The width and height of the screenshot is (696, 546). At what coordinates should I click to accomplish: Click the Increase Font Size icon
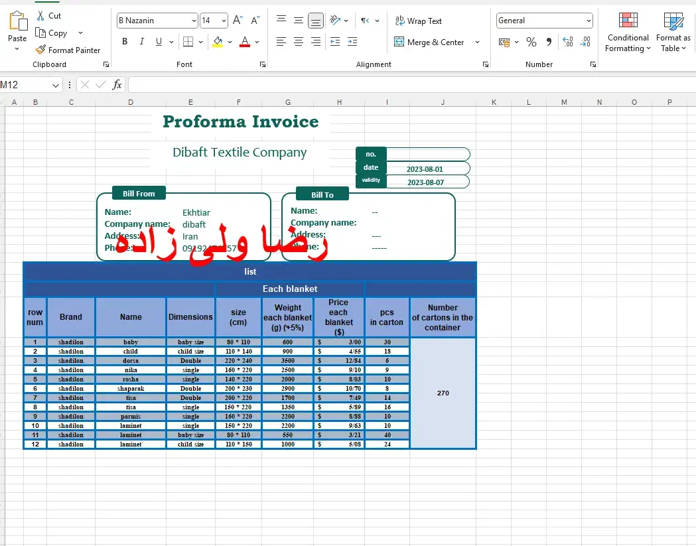(x=238, y=21)
